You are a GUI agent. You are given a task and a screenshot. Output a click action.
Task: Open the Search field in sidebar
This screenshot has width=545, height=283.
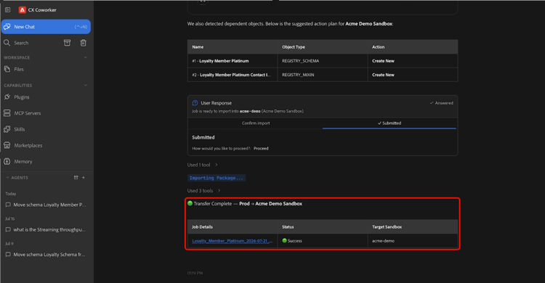tap(21, 43)
